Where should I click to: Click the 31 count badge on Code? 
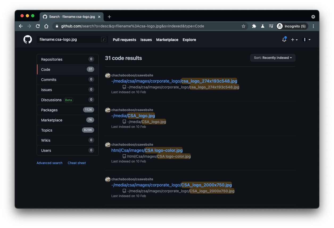pos(90,69)
